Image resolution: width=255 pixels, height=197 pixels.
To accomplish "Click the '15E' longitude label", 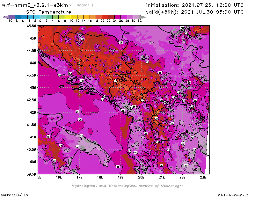I will (x=38, y=177).
